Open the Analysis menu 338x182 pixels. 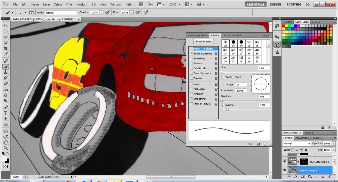click(x=82, y=4)
